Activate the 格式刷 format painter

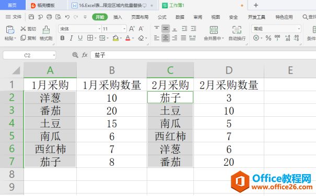click(46, 33)
